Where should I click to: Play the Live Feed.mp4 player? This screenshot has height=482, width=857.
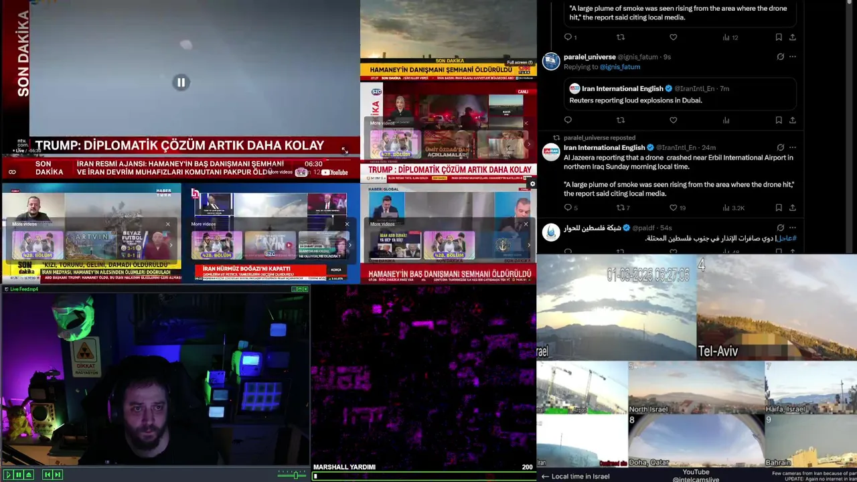point(8,475)
